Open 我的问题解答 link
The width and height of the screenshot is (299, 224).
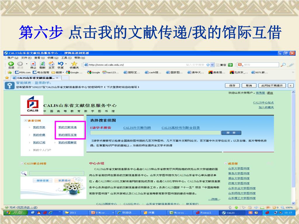67,142
